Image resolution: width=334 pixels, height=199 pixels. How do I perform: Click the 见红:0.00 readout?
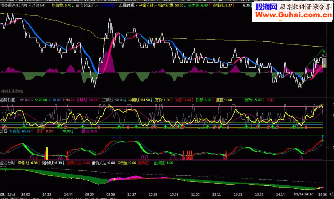pyautogui.click(x=45, y=131)
